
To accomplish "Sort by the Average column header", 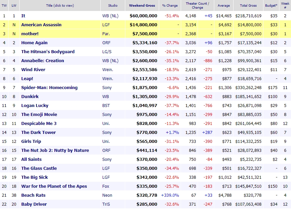I will [x=224, y=6].
